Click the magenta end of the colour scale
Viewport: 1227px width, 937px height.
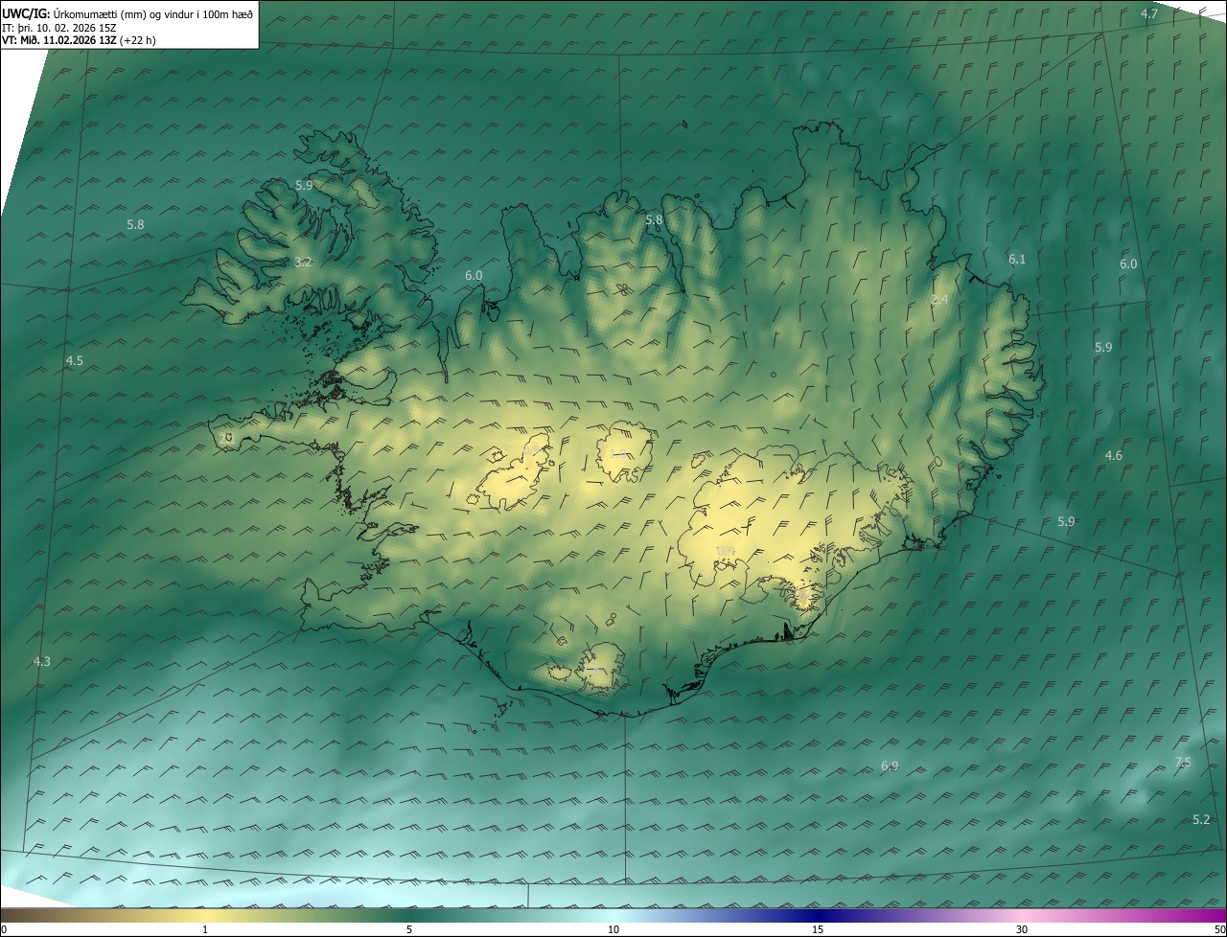click(x=1203, y=915)
